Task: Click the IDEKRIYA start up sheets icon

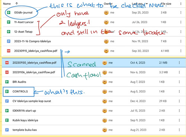Action: click(7, 111)
